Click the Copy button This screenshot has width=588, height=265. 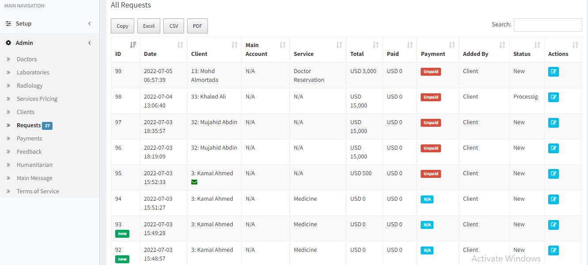pos(122,26)
